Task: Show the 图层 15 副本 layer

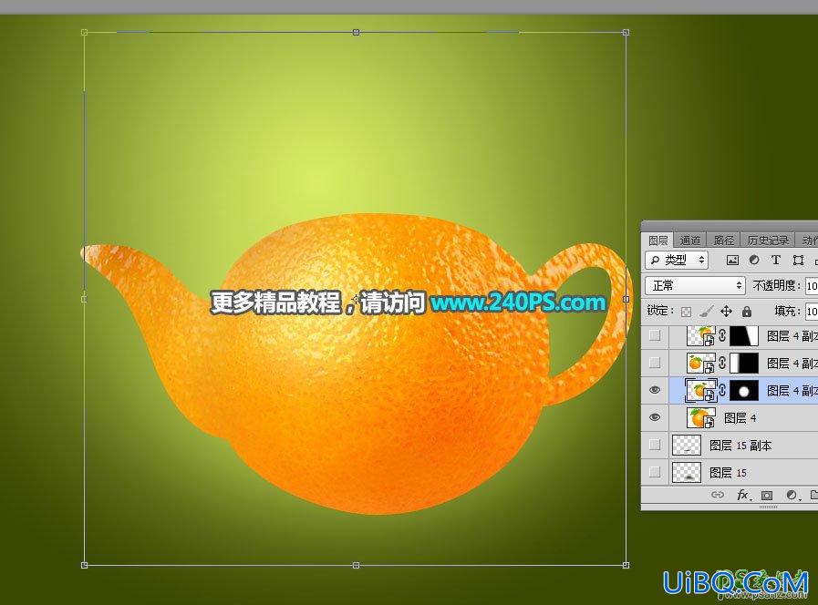Action: click(655, 445)
